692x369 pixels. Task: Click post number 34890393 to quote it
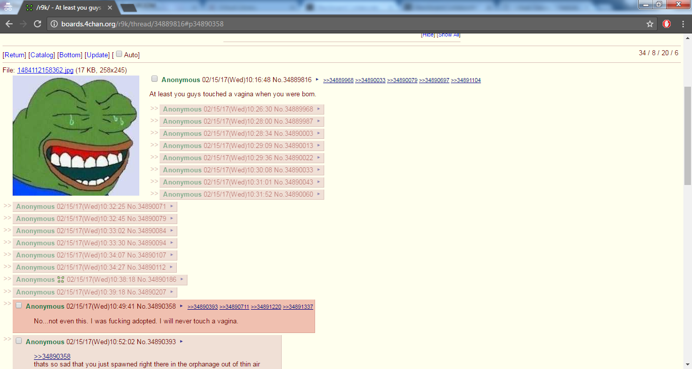161,342
